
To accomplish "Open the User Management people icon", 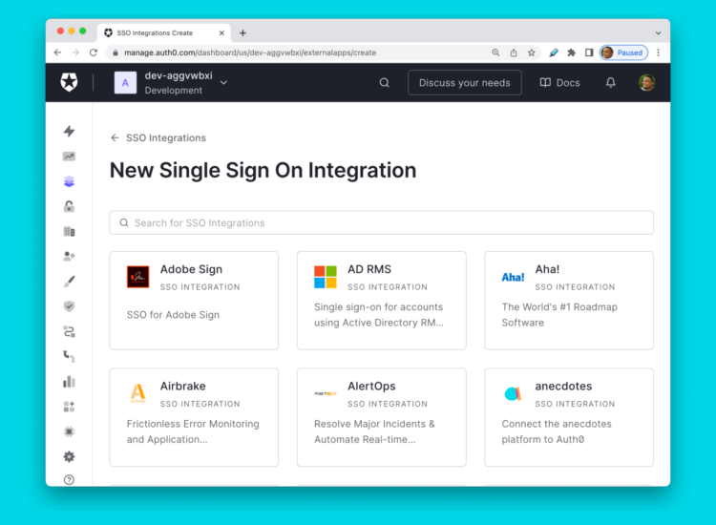I will click(69, 256).
